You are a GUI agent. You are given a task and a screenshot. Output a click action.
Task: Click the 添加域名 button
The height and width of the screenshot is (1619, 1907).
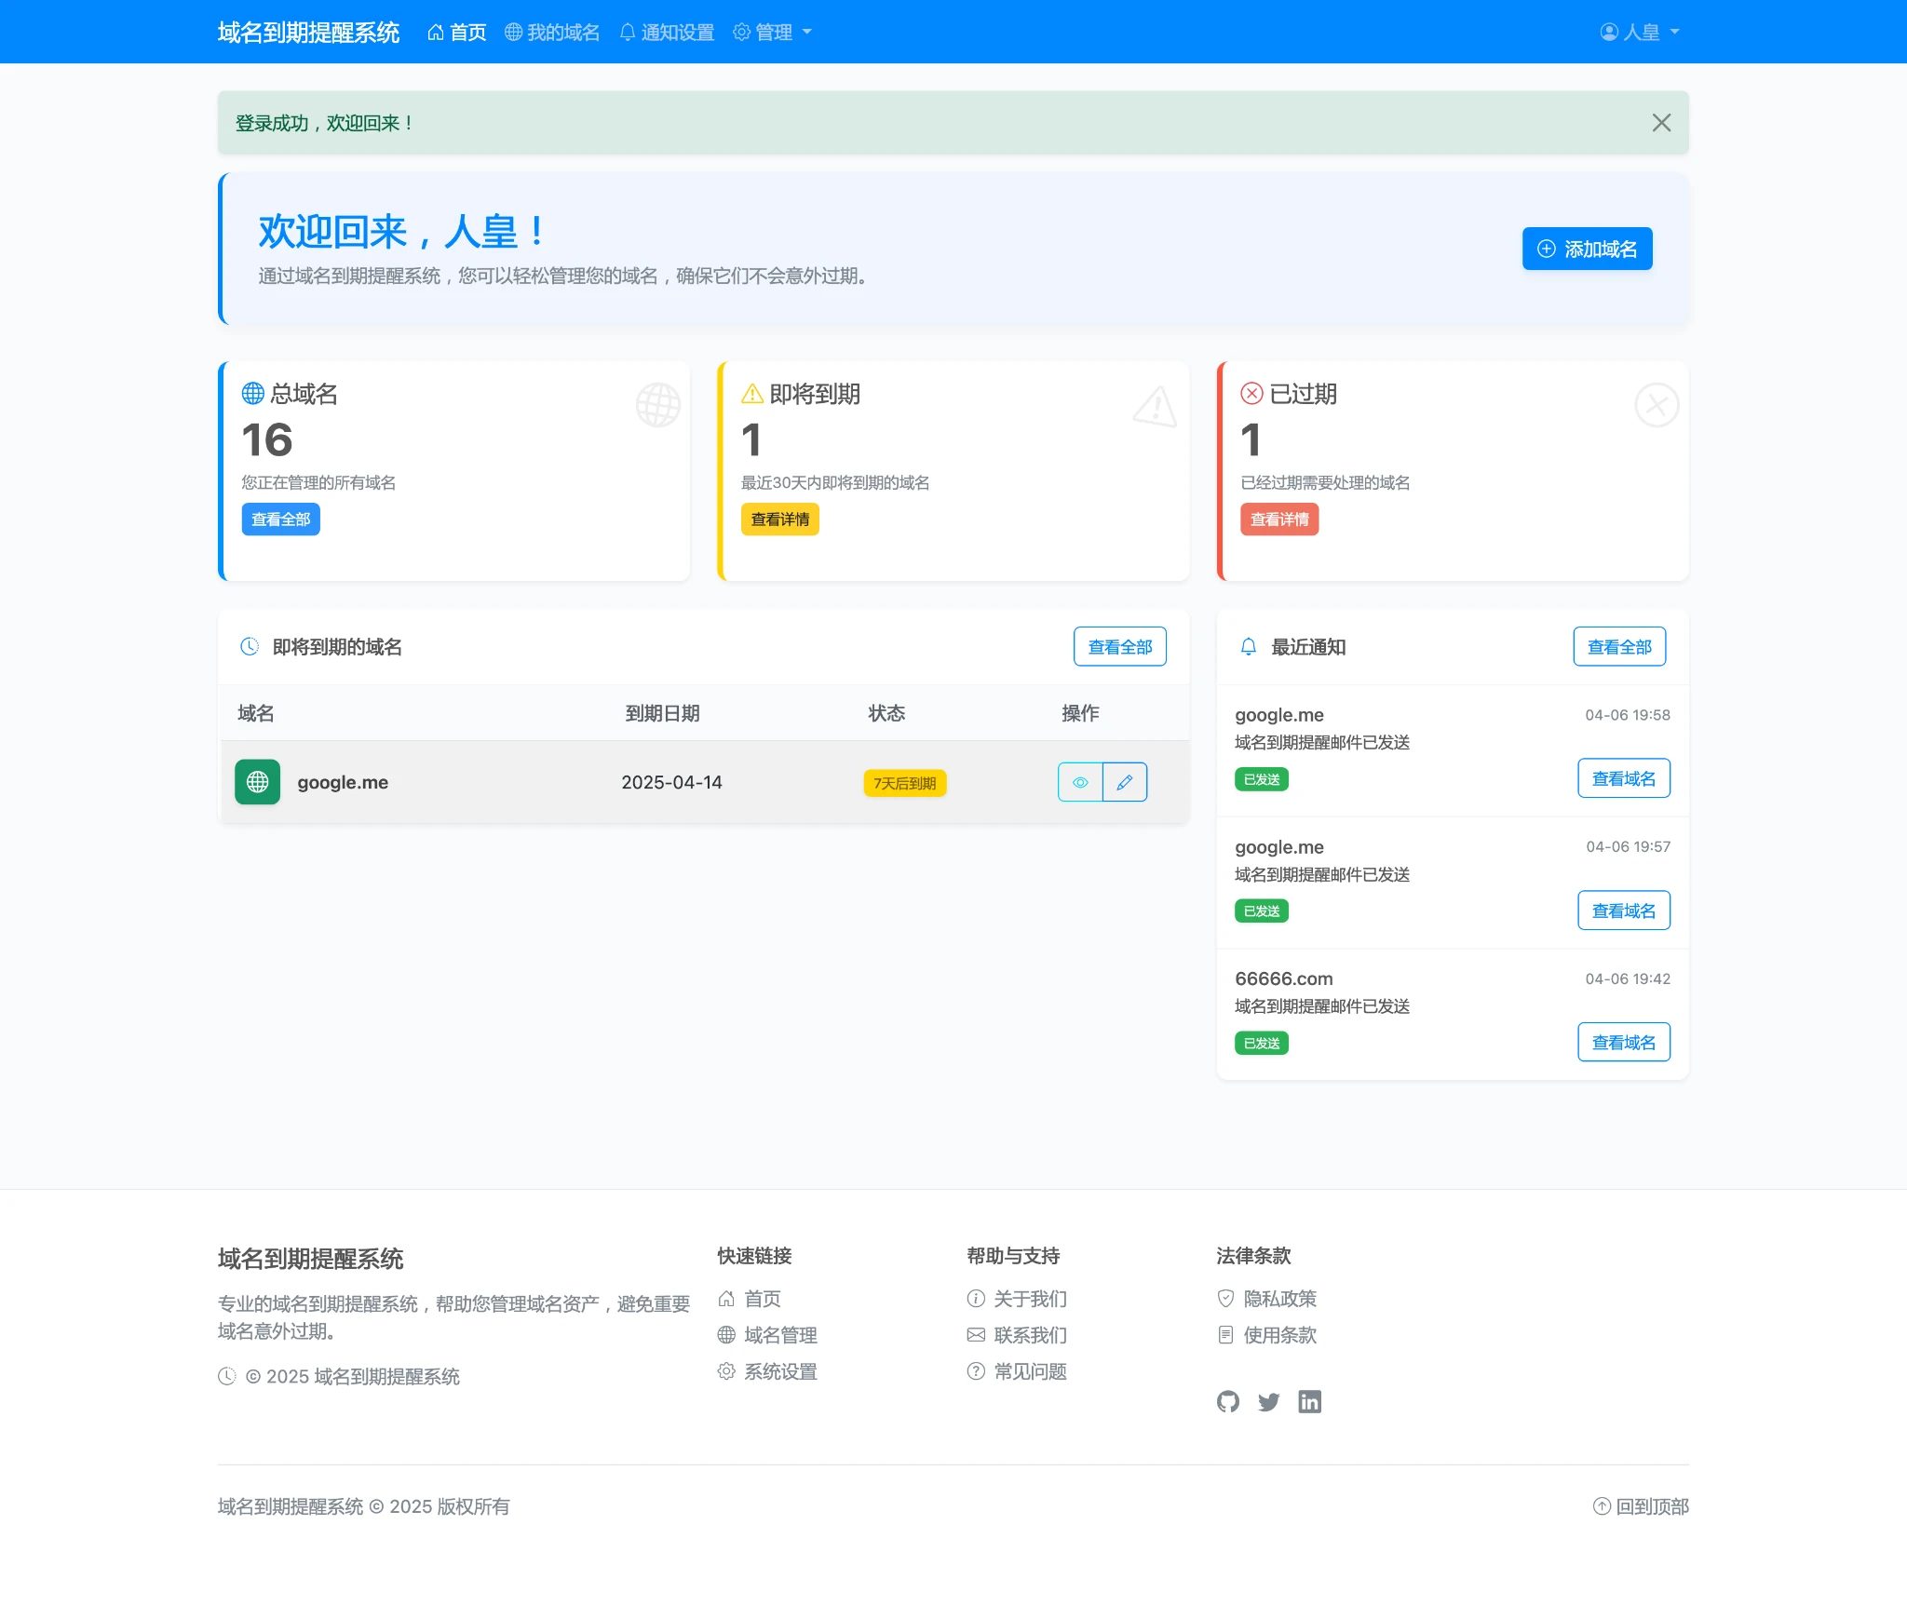[x=1587, y=249]
